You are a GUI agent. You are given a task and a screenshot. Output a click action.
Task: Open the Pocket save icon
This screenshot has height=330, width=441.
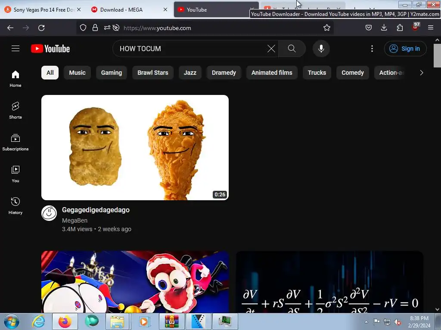click(369, 28)
